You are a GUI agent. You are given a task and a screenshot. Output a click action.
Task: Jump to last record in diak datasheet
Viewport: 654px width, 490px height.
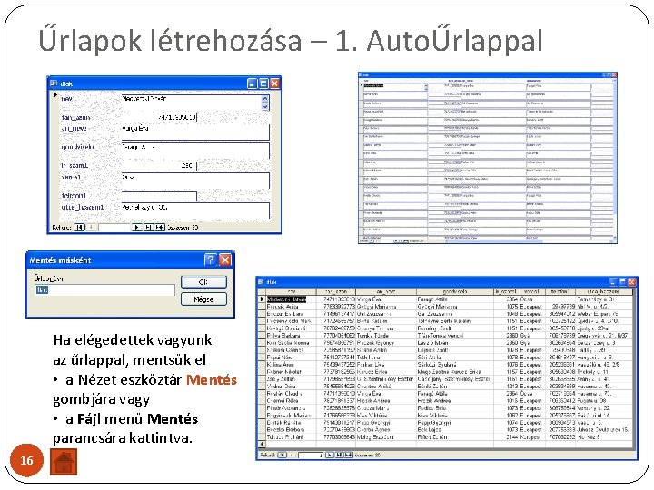(x=340, y=455)
